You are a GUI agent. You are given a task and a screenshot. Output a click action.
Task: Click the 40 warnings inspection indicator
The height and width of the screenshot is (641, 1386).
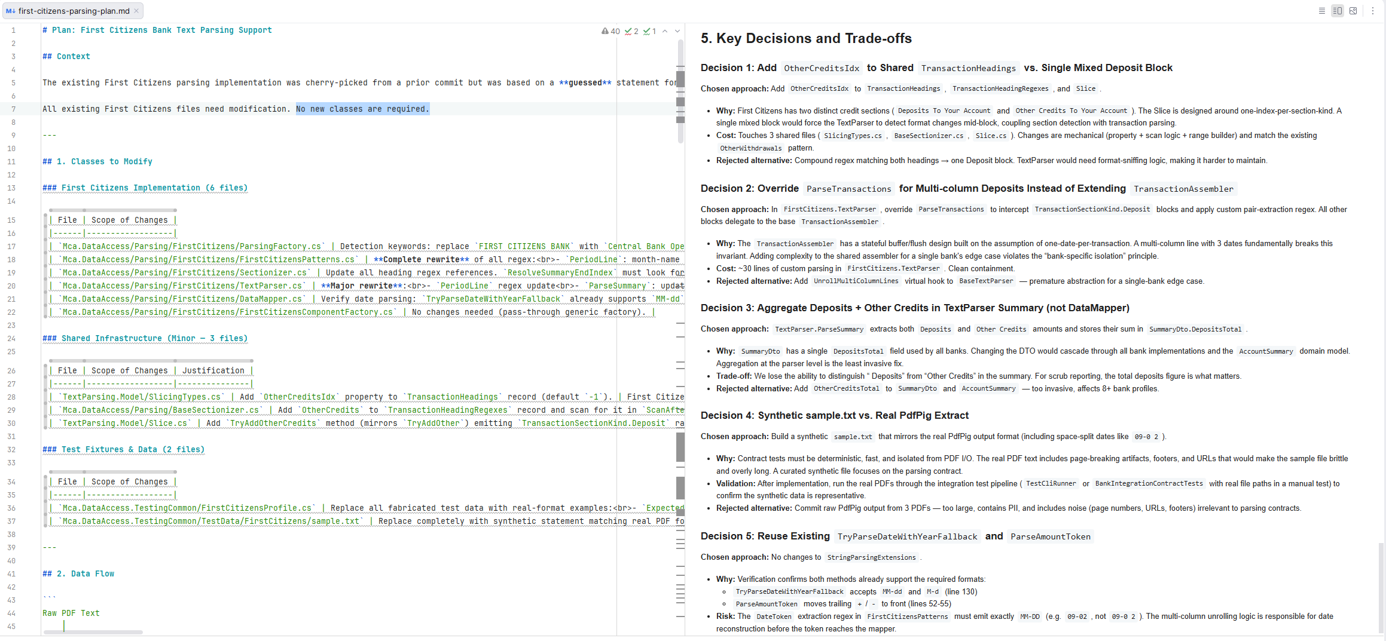610,31
